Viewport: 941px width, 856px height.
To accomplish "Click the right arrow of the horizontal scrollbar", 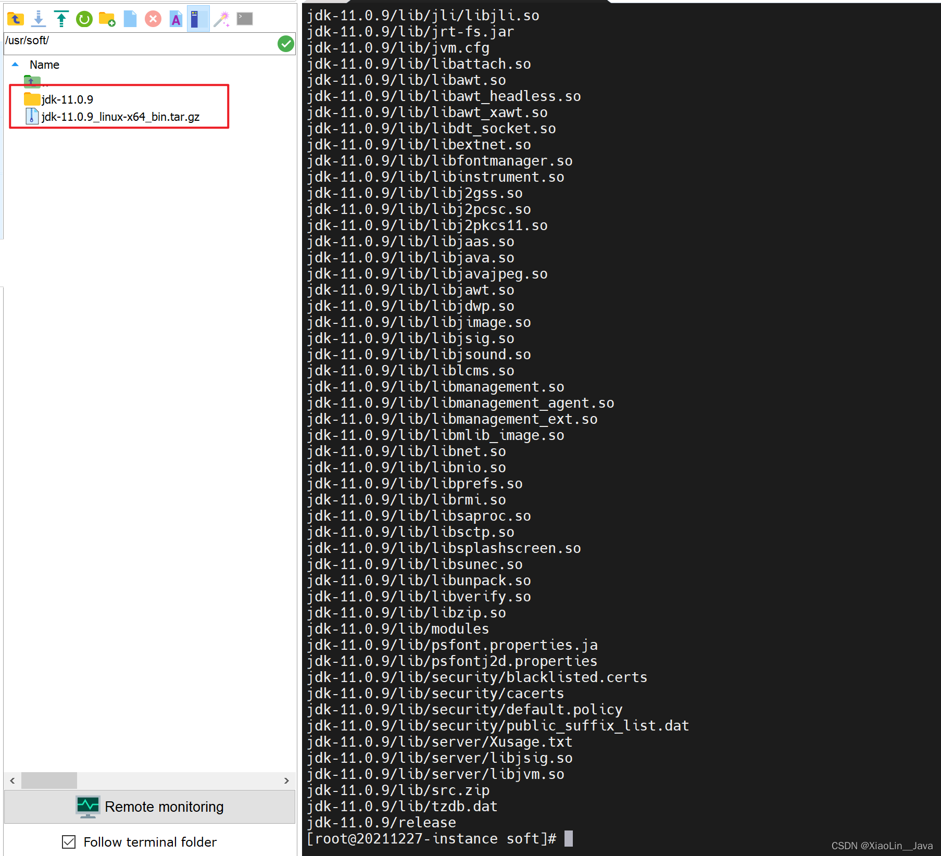I will coord(286,781).
